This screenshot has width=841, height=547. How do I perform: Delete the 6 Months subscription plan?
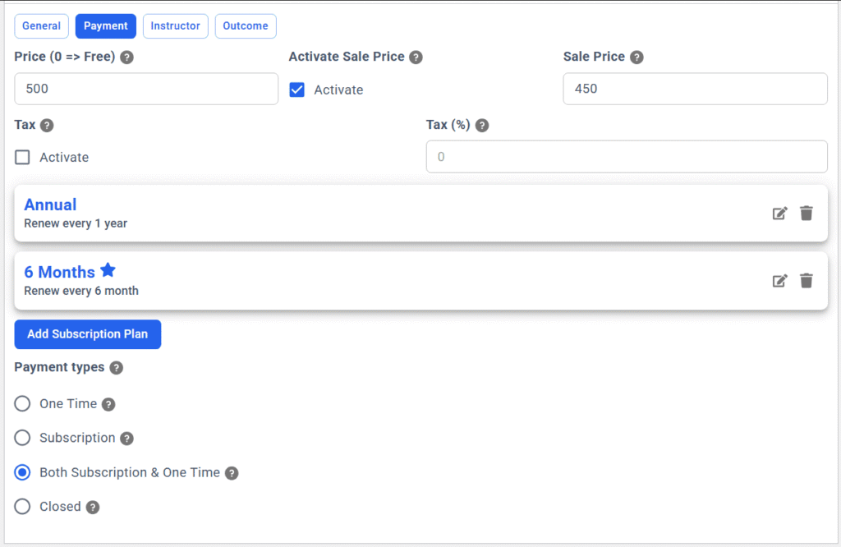click(807, 281)
